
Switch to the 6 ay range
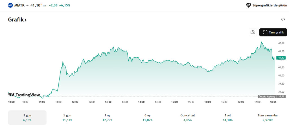click(148, 117)
